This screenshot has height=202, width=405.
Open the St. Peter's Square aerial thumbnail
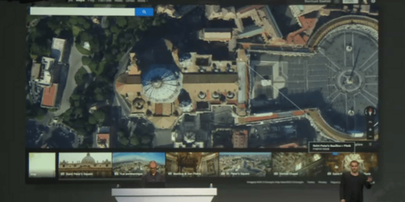pyautogui.click(x=245, y=165)
